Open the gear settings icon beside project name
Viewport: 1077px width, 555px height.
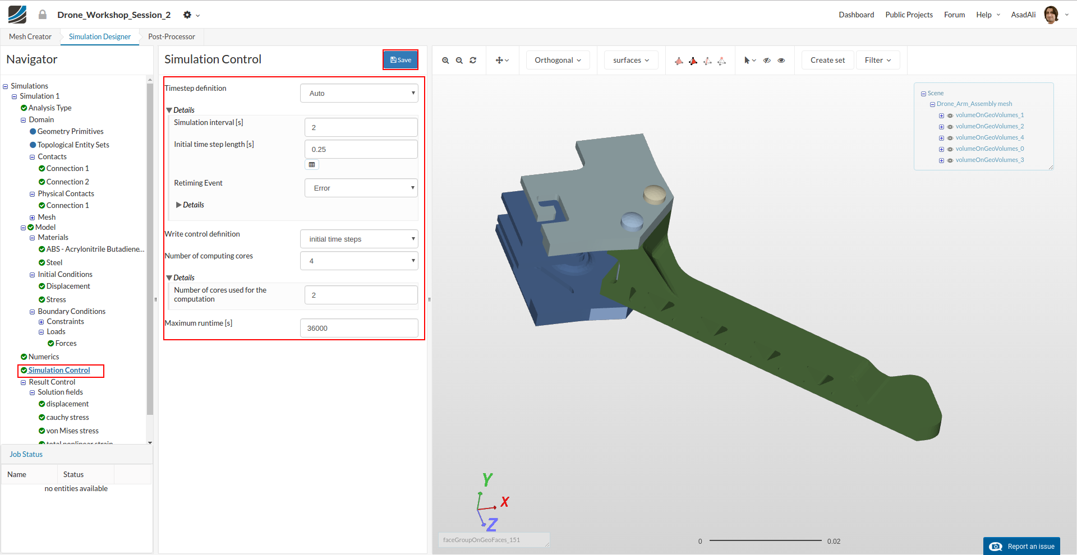(187, 15)
